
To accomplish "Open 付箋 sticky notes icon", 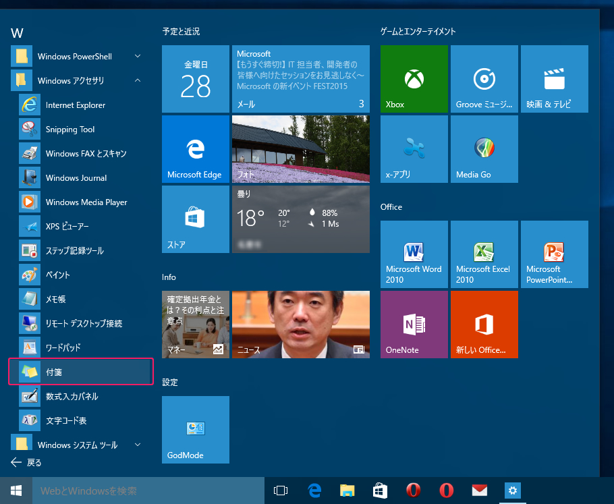I will (30, 372).
